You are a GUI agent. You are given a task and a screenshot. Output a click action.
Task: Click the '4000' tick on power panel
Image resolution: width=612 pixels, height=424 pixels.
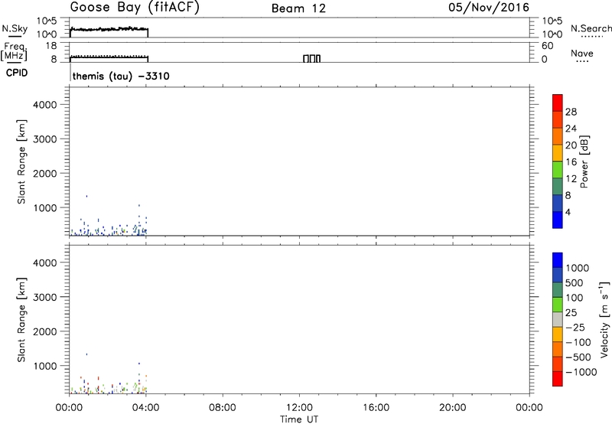[45, 105]
